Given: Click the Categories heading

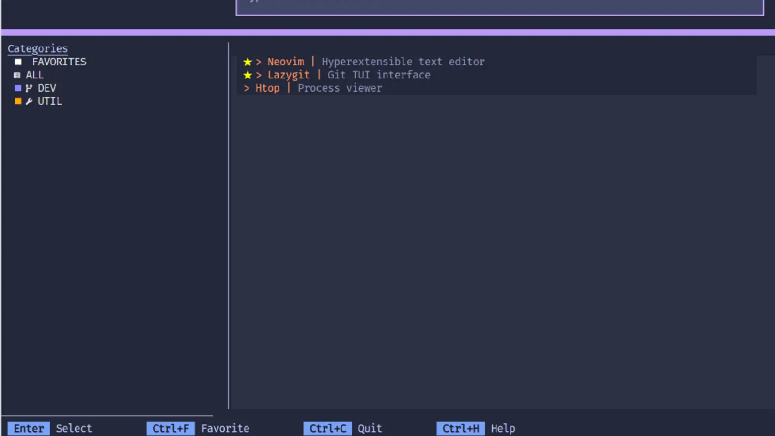Looking at the screenshot, I should pos(38,49).
